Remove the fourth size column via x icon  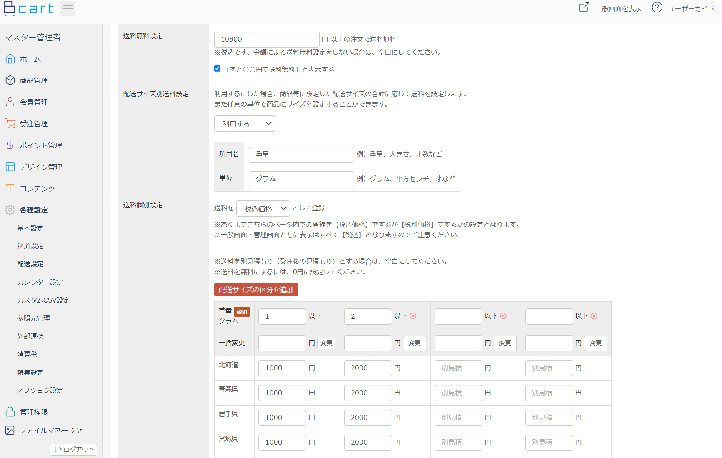click(594, 316)
